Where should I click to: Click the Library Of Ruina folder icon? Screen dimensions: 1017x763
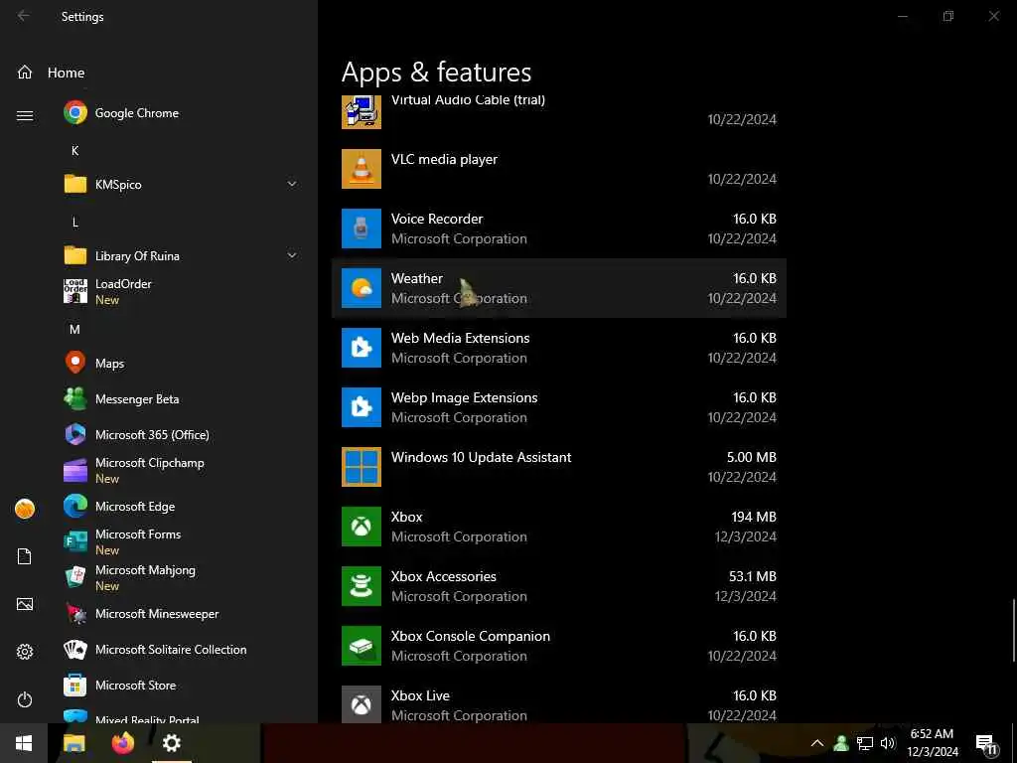pyautogui.click(x=75, y=255)
